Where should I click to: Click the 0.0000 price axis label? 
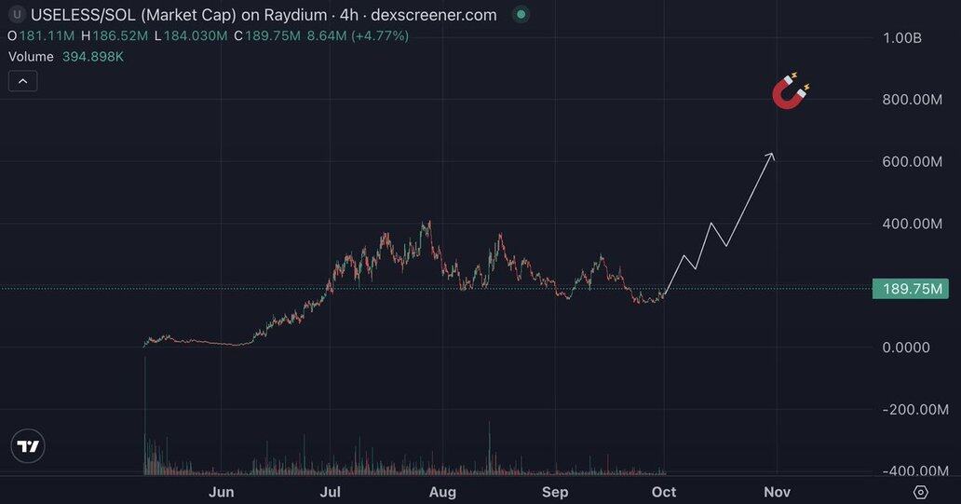tap(906, 347)
